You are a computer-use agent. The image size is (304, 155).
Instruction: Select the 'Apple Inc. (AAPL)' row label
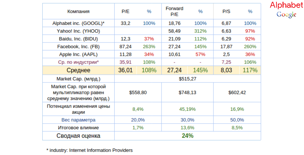point(78,54)
